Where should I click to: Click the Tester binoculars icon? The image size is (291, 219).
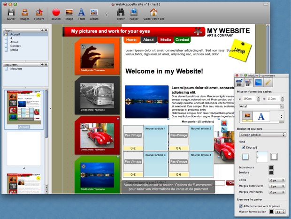[x=121, y=12]
